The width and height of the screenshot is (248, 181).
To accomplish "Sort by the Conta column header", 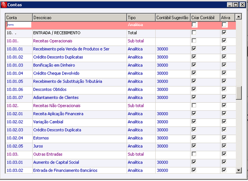I will [19, 18].
